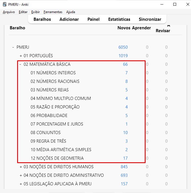The height and width of the screenshot is (193, 191).
Task: Open the Painel browser
Action: click(93, 19)
